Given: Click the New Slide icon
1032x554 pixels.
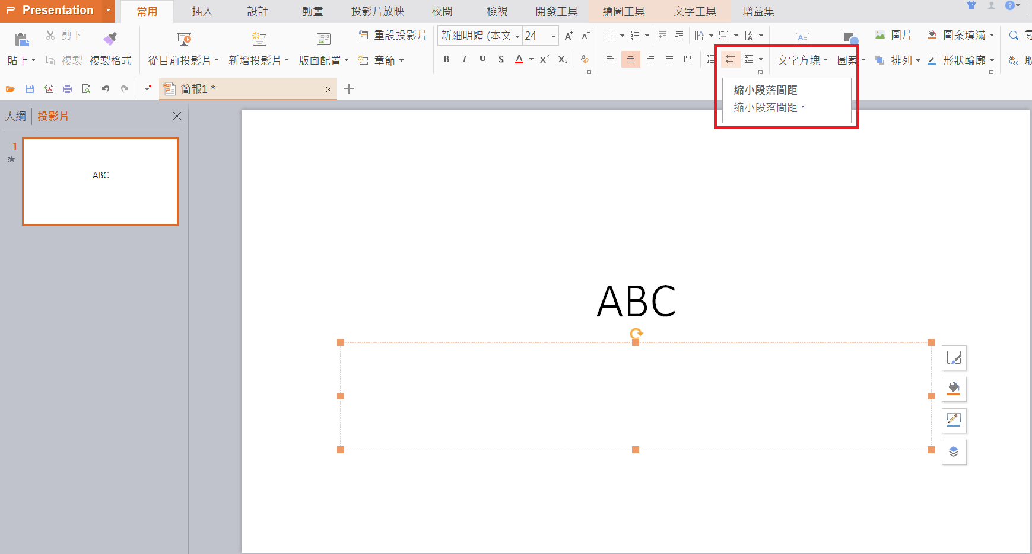Looking at the screenshot, I should point(259,39).
